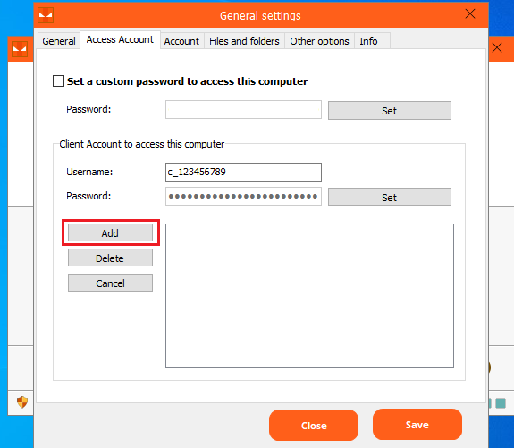
Task: Click Set button beside client account password
Action: (x=390, y=197)
